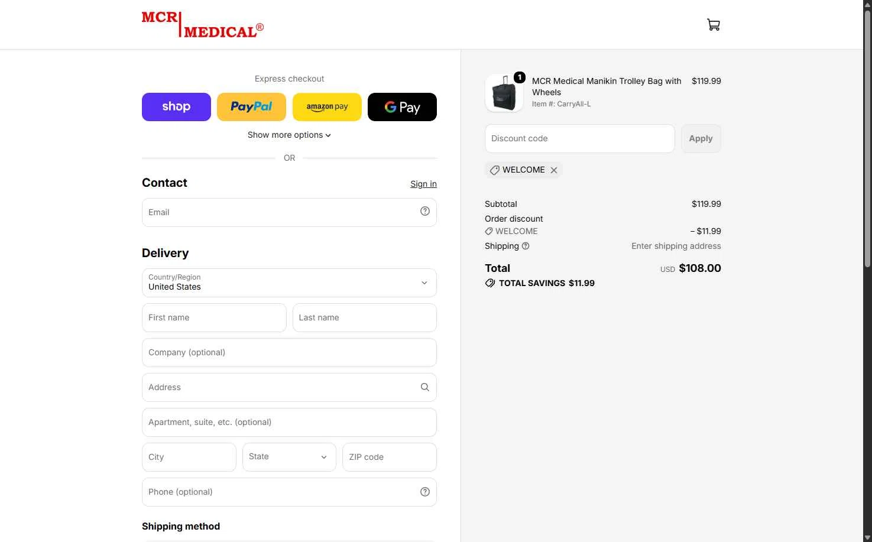Click the Apply discount button

click(701, 138)
